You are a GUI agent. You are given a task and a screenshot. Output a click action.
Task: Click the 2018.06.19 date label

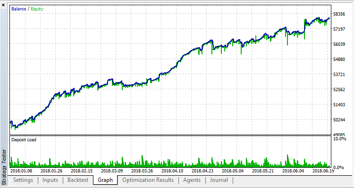(x=323, y=171)
